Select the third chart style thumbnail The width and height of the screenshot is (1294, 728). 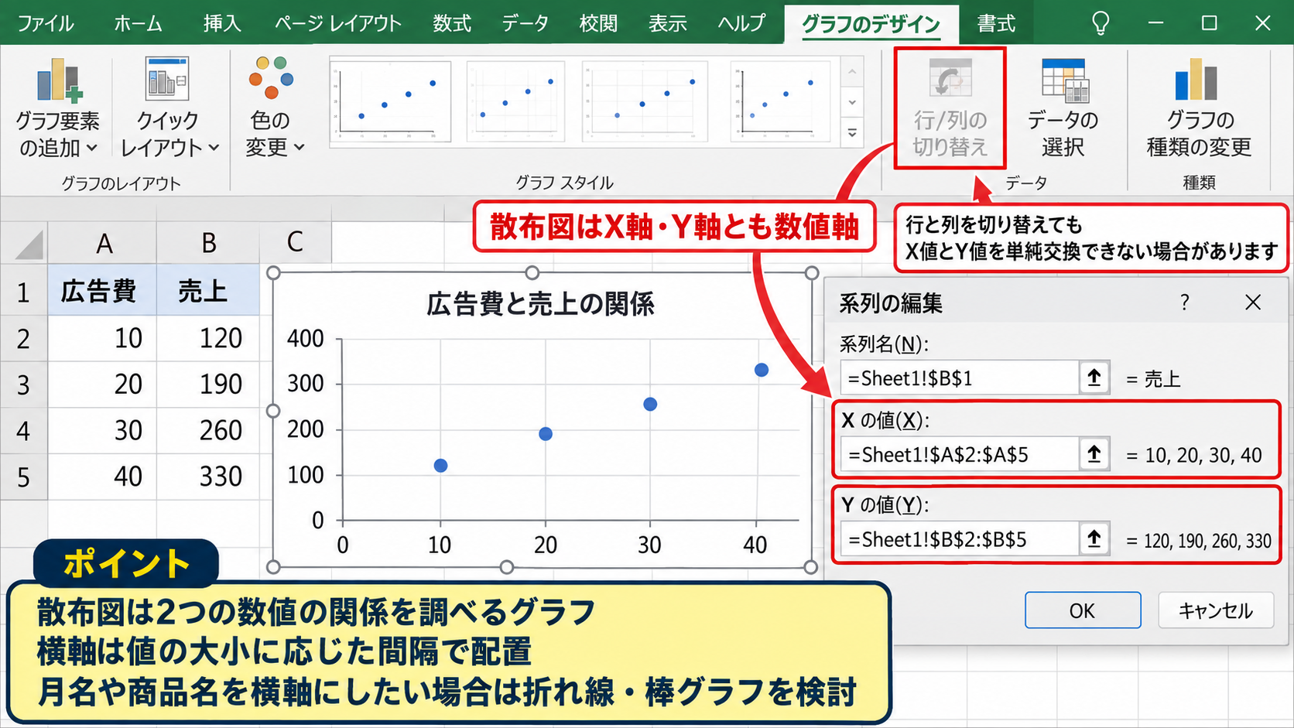coord(645,101)
